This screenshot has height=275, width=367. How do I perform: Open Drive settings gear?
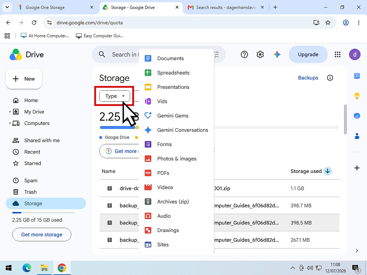tap(260, 54)
